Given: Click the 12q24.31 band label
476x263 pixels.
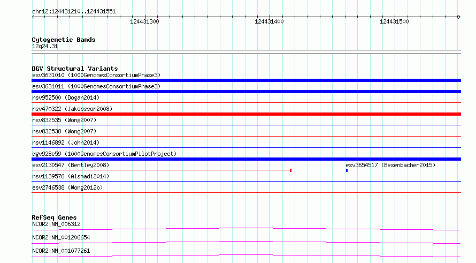Looking at the screenshot, I should pyautogui.click(x=45, y=46).
